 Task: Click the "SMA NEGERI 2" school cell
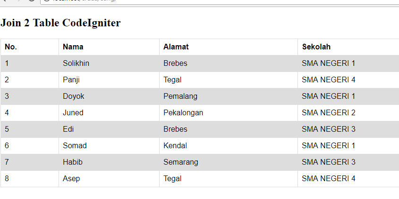(x=328, y=113)
